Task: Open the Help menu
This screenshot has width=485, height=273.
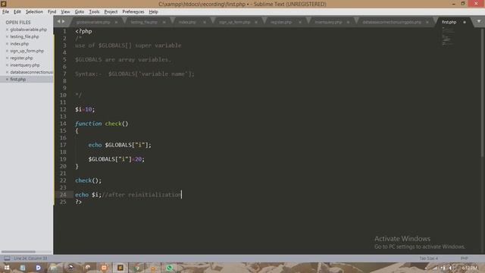Action: point(153,12)
